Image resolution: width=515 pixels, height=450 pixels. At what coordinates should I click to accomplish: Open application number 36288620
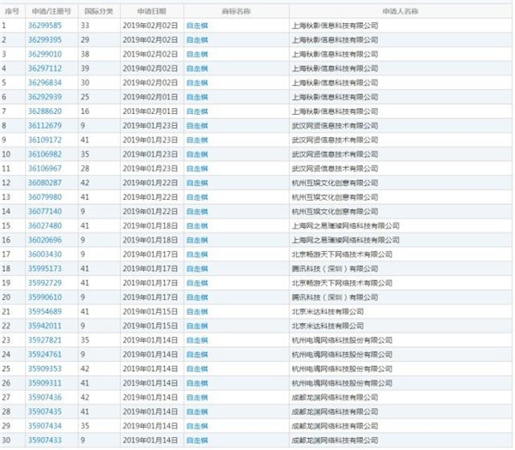(45, 111)
